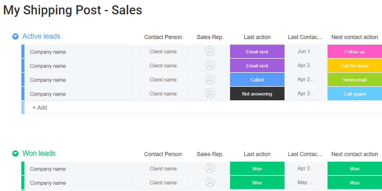This screenshot has height=191, width=382.
Task: Click the Sales Rep avatar in the Call for demo row
Action: [210, 65]
